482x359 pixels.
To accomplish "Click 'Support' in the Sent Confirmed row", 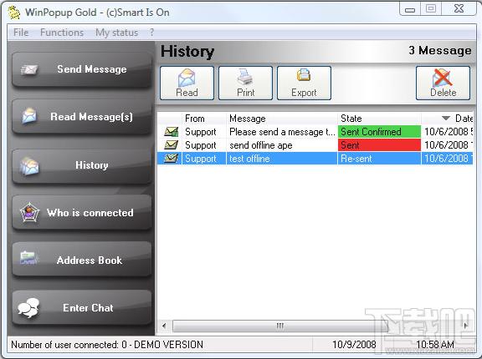I will (201, 132).
